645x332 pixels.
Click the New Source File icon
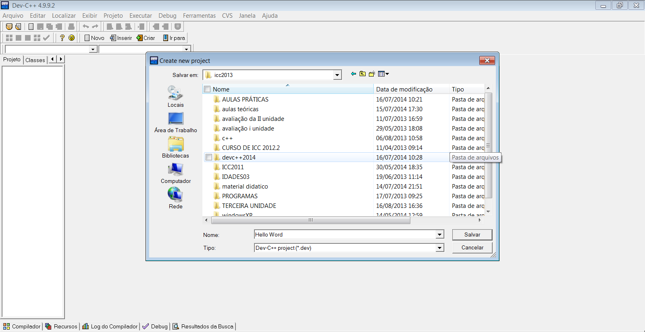click(x=31, y=27)
